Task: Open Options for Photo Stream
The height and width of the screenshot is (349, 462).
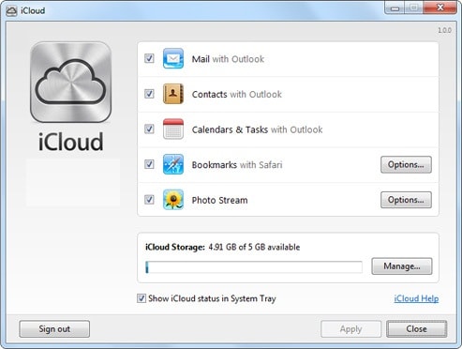Action: pos(406,200)
